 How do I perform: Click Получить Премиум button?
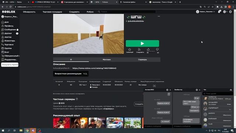[10, 65]
